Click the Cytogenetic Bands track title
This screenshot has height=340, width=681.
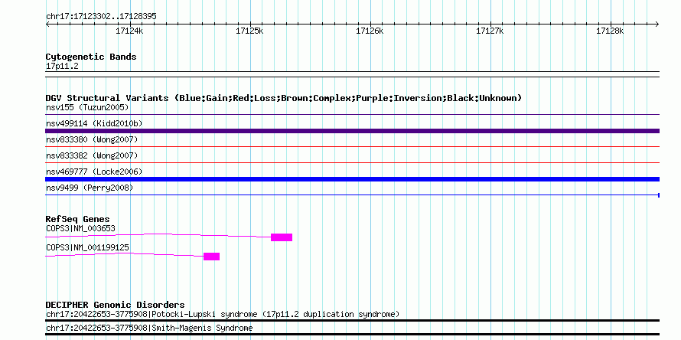91,57
